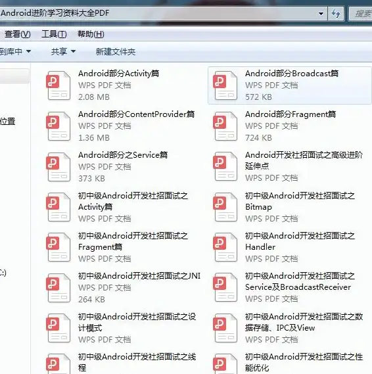Click PDF icon for 初中级面试之Fragment篇
The image size is (372, 374).
(58, 247)
